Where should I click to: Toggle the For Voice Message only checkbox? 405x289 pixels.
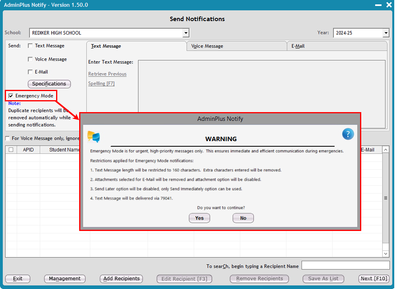[x=8, y=139]
